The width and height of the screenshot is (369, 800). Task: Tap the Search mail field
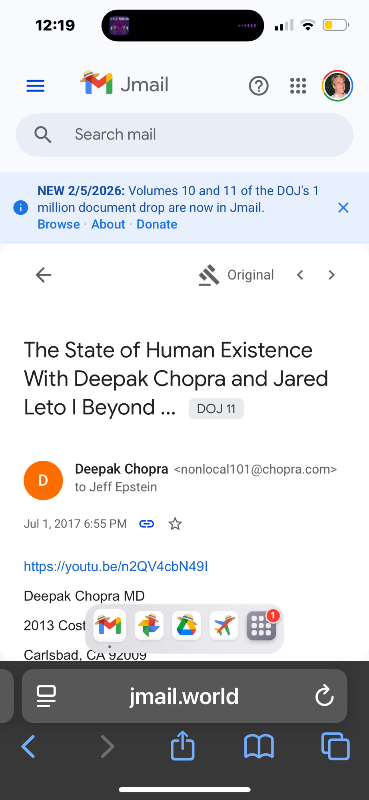[184, 135]
